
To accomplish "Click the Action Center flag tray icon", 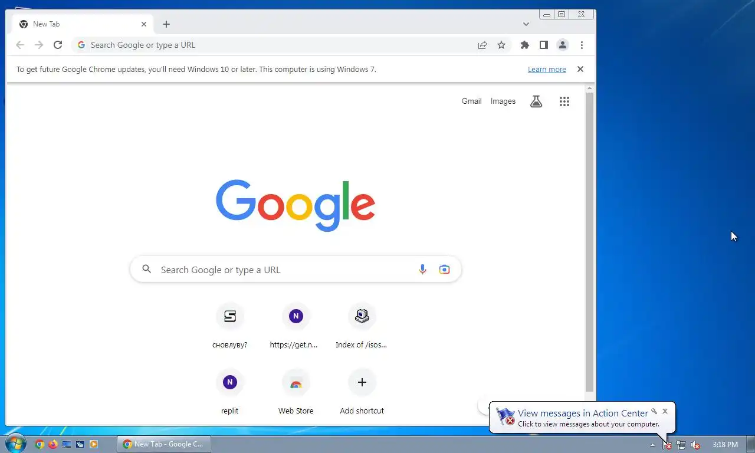I will click(667, 445).
